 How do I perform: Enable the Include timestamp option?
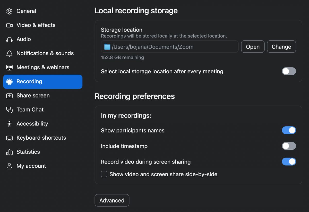289,146
